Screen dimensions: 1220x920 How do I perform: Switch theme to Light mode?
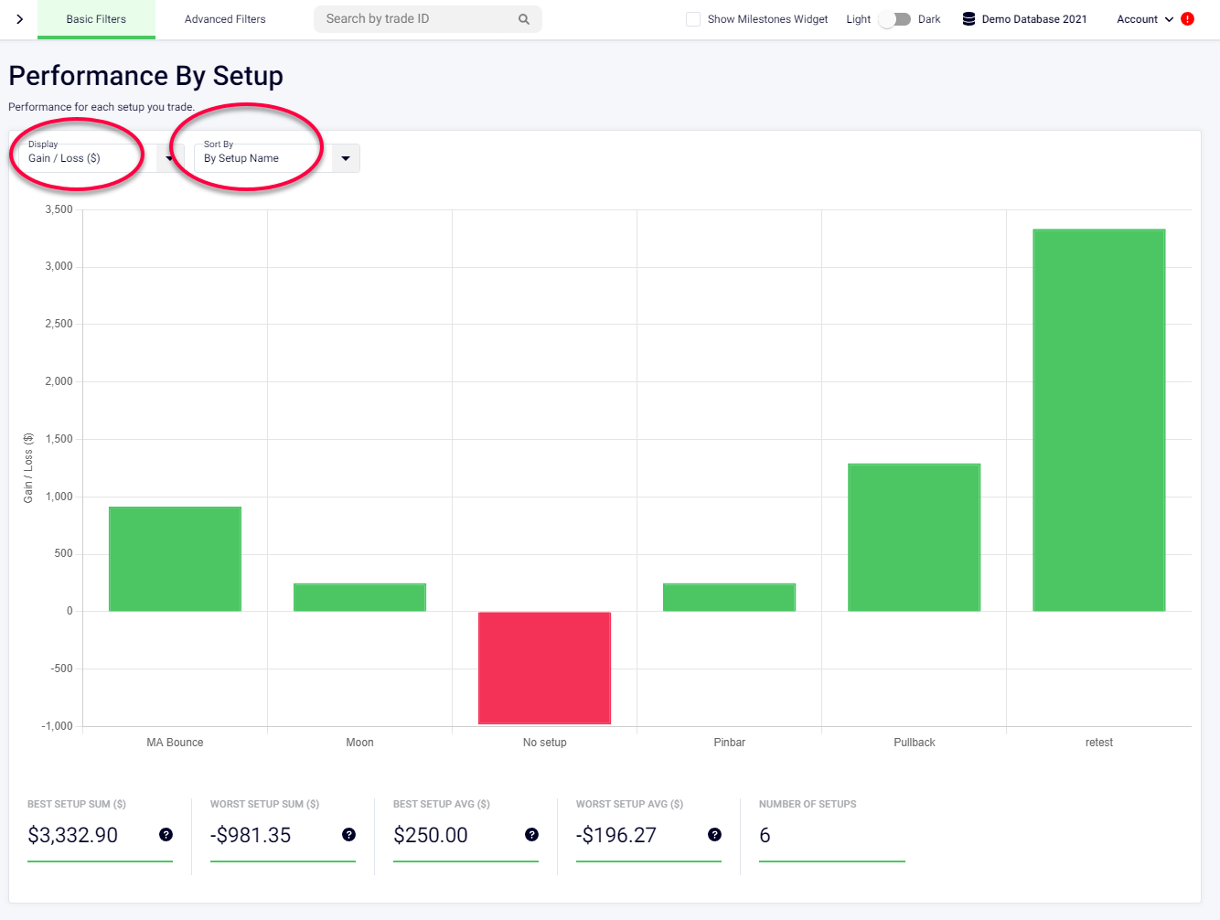point(858,18)
